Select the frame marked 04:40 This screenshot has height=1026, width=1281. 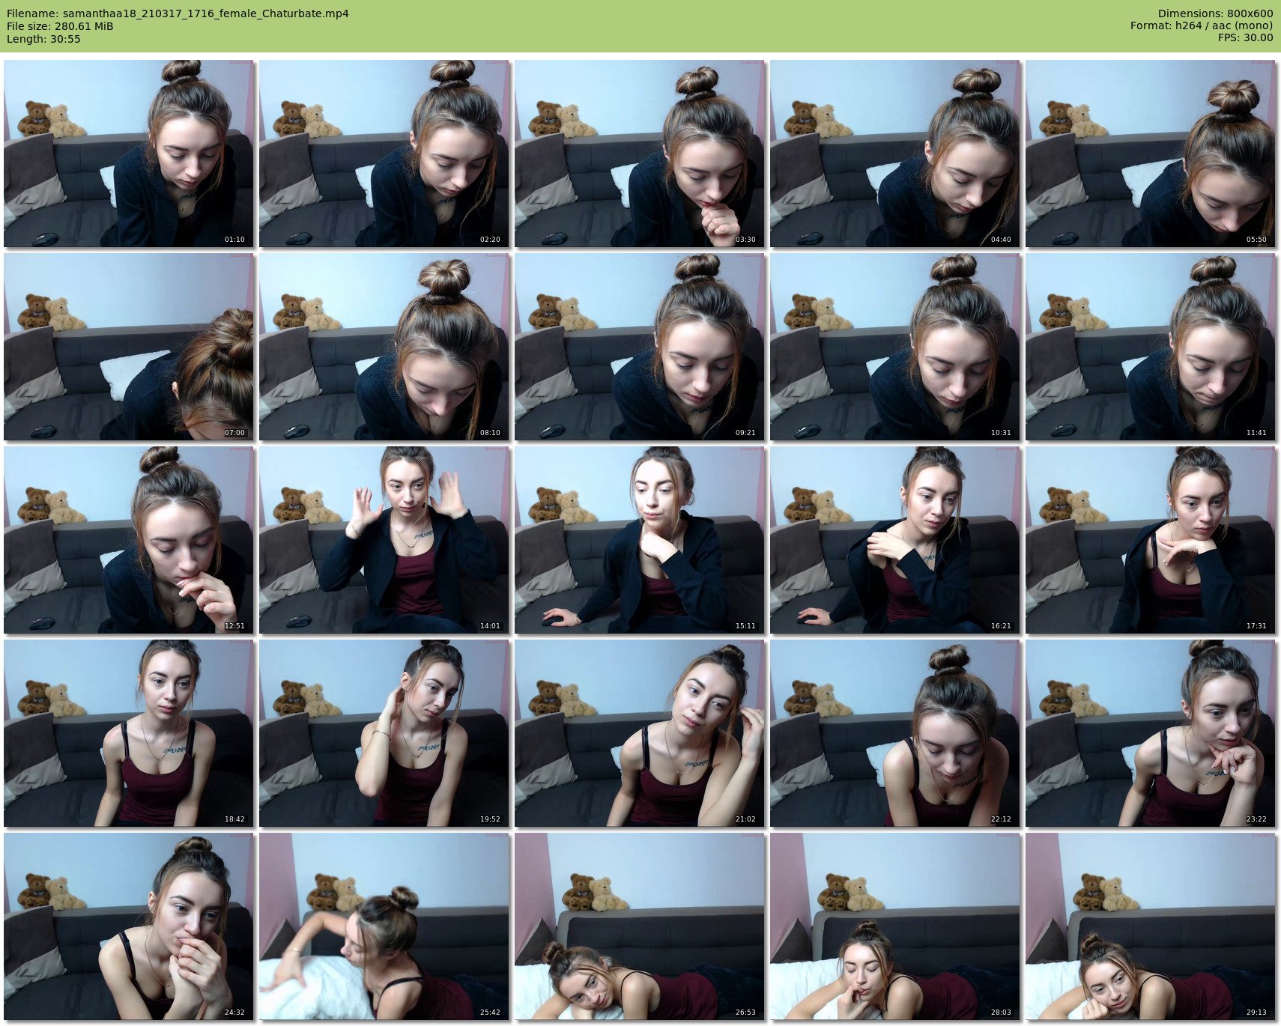coord(895,154)
